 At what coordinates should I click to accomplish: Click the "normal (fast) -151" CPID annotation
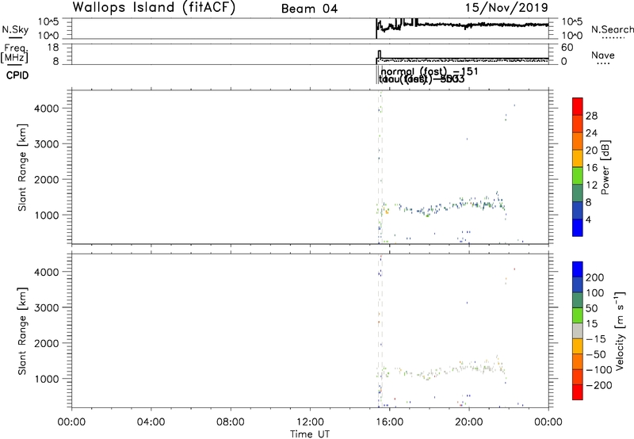pyautogui.click(x=430, y=71)
